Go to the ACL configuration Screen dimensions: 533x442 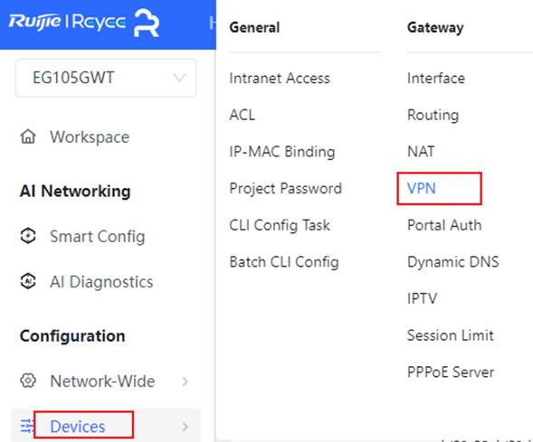[243, 115]
